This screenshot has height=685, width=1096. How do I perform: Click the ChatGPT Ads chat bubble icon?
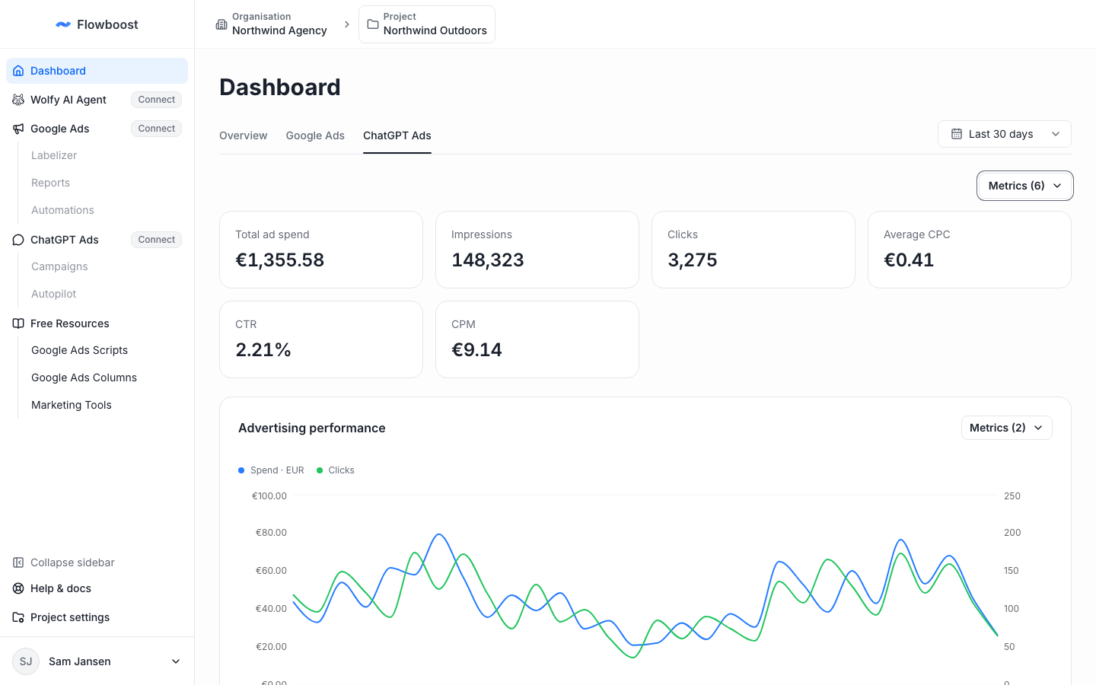[18, 240]
